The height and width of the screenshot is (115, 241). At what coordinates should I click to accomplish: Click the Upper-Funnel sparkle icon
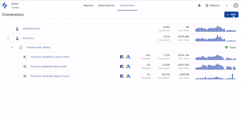click(x=25, y=76)
